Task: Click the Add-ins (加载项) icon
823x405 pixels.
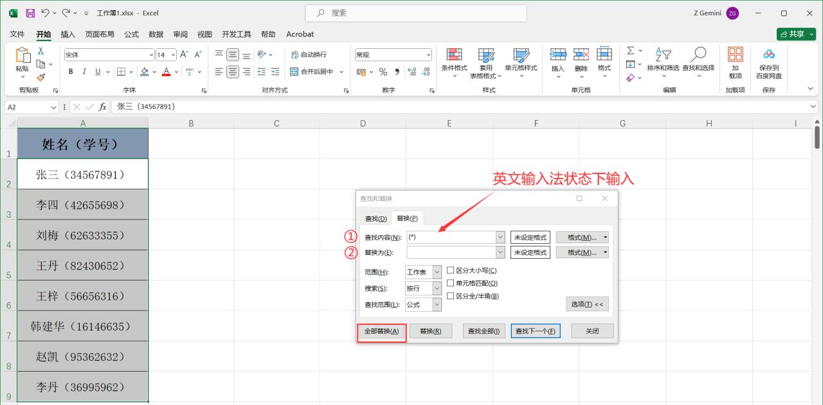Action: (735, 63)
